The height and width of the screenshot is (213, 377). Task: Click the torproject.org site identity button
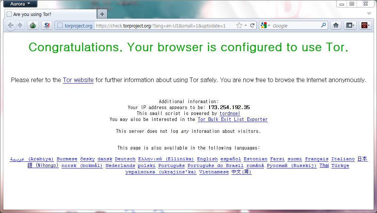[74, 26]
